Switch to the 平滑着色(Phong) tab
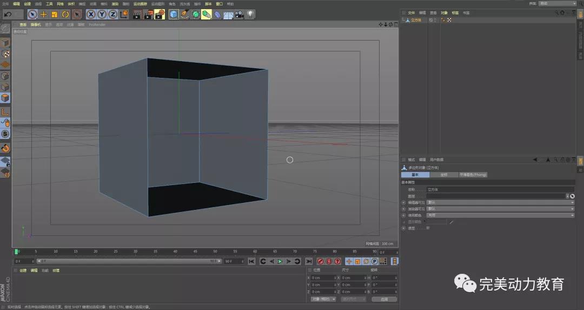Viewport: 584px width, 310px height. pyautogui.click(x=473, y=175)
